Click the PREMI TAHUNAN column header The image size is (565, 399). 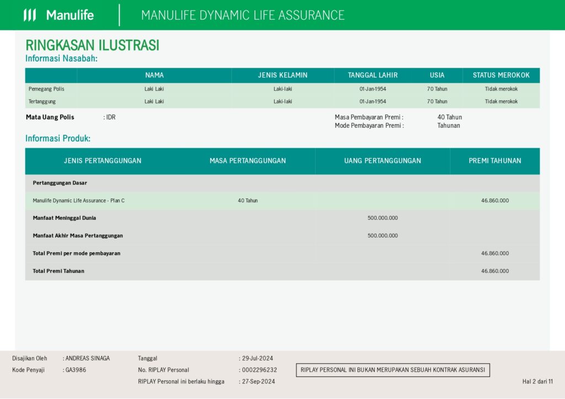tap(495, 161)
